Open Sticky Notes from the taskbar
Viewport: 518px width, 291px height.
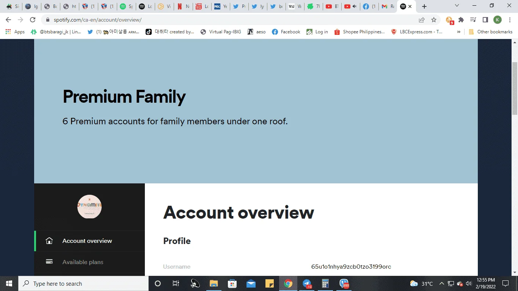(x=269, y=283)
